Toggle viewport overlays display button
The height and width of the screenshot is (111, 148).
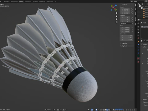tap(97, 110)
